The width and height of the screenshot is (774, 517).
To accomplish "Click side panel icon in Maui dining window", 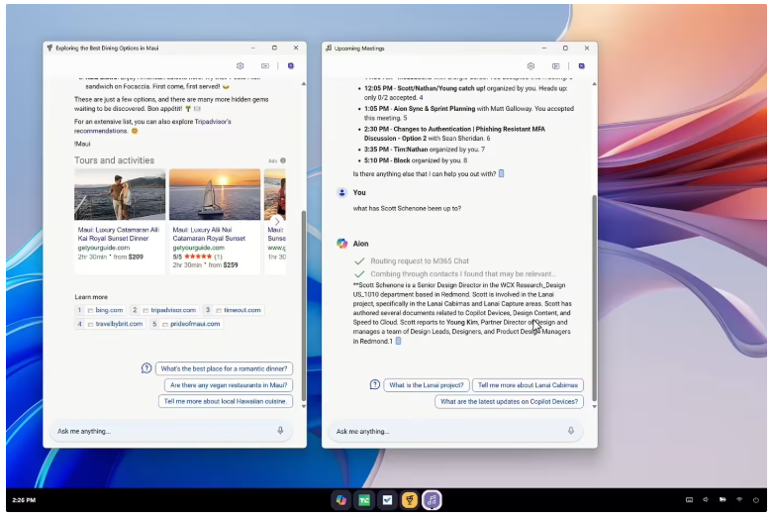I will (265, 65).
